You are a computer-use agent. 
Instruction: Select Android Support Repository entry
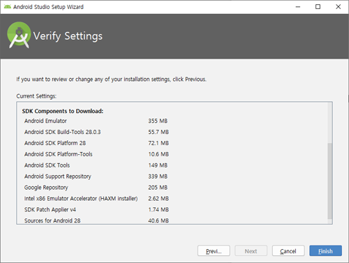tap(58, 176)
